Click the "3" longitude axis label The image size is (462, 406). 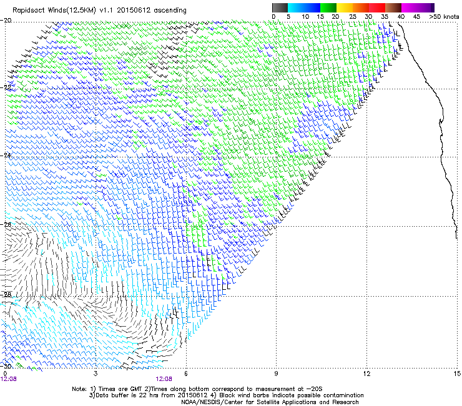click(x=96, y=374)
